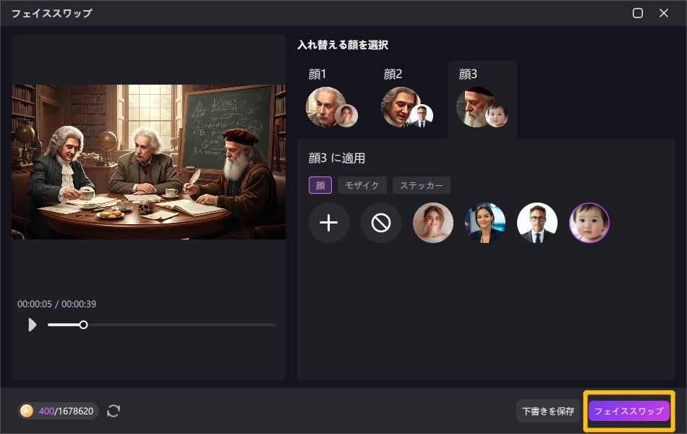
Task: Choose the man with glasses face preset
Action: (x=537, y=223)
